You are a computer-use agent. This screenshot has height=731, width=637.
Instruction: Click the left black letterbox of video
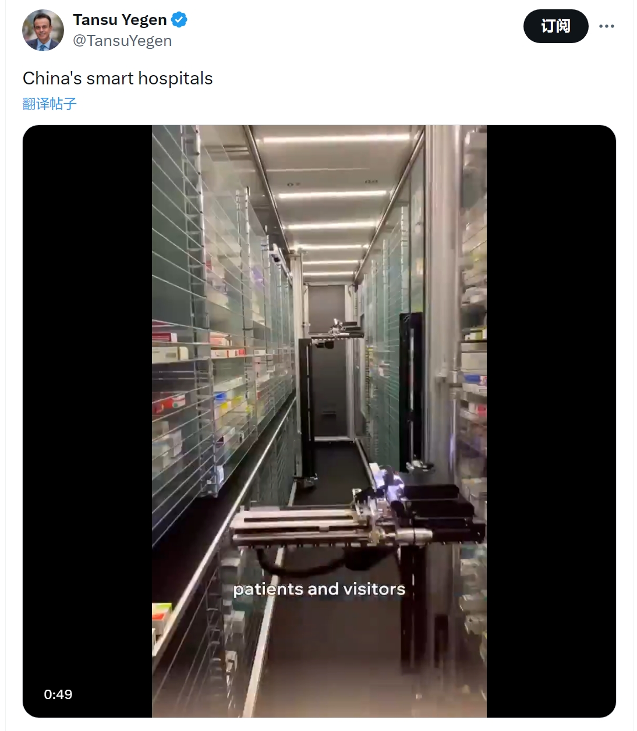point(87,421)
